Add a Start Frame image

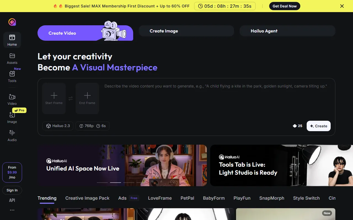tap(54, 98)
